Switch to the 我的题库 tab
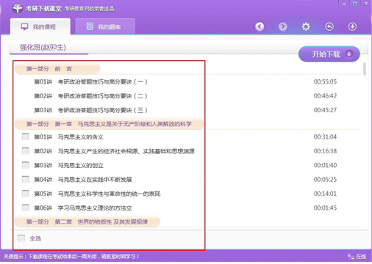This screenshot has height=264, width=372. 105,26
